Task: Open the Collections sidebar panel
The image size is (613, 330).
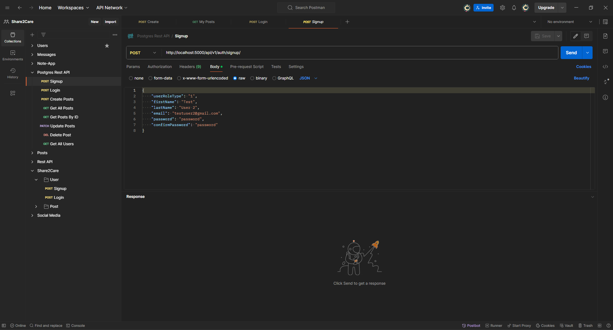Action: 13,38
